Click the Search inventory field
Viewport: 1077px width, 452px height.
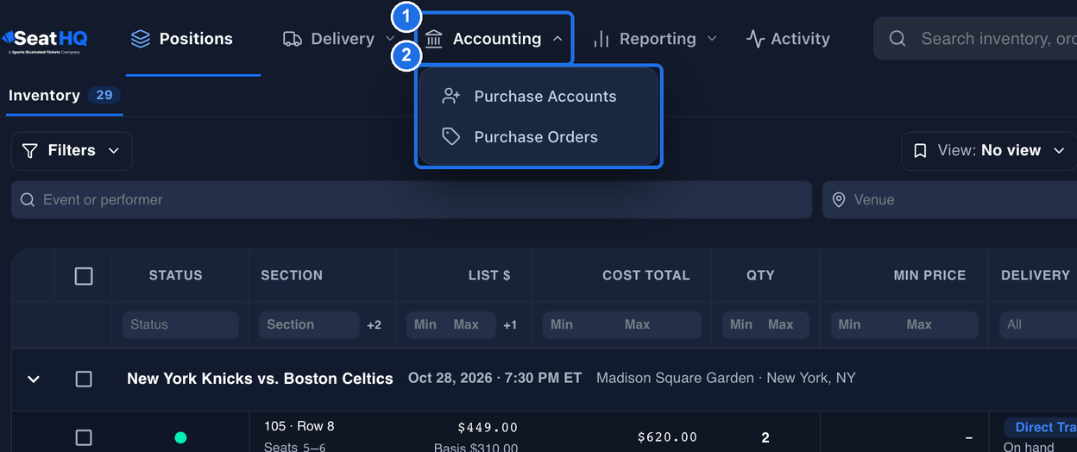click(975, 39)
